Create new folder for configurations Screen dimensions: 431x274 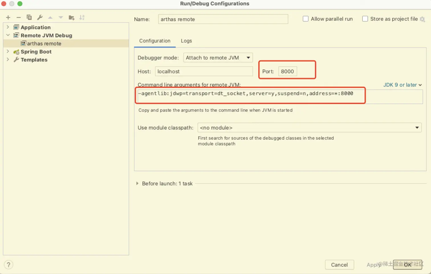click(x=72, y=18)
